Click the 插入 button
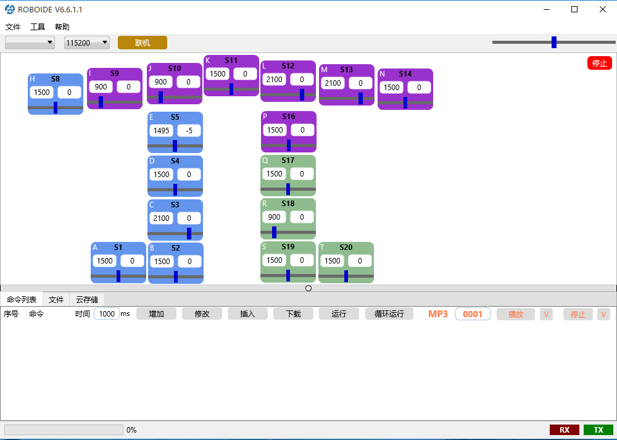Screen dimensions: 617x440 click(x=247, y=313)
